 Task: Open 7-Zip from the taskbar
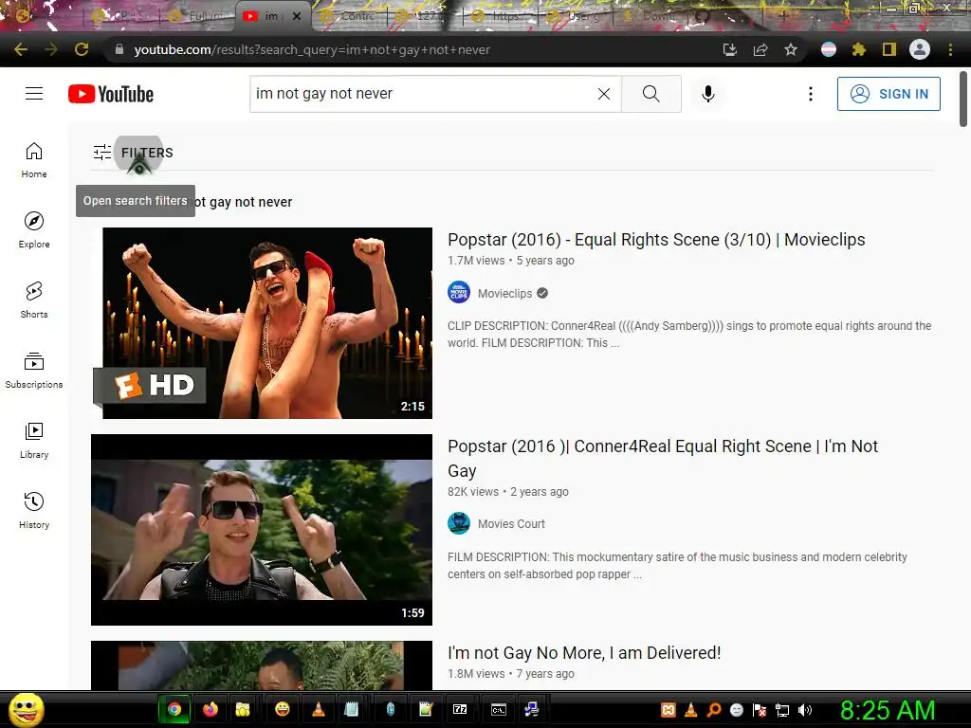point(460,709)
